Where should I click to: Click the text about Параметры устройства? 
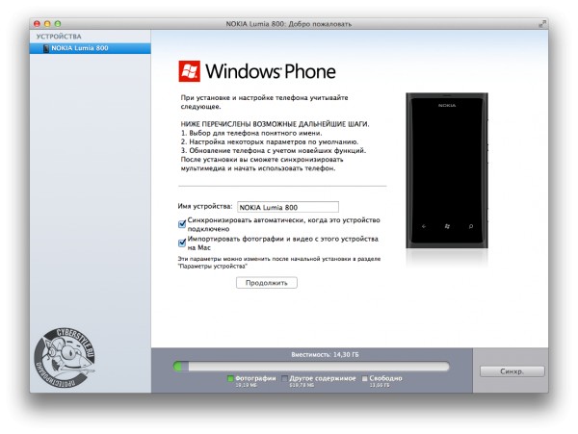click(x=279, y=263)
